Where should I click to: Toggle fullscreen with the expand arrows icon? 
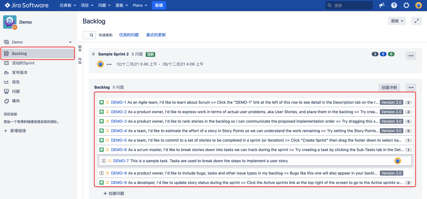[x=416, y=21]
